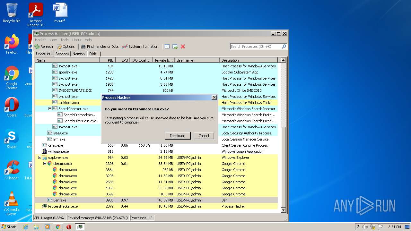
Task: Select the Ben.exe process row
Action: [x=156, y=200]
